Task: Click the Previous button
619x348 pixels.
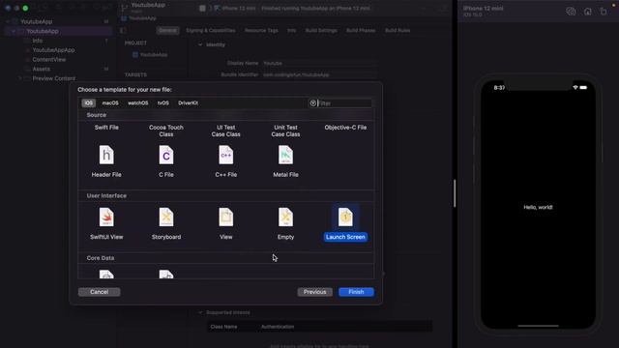Action: (314, 292)
